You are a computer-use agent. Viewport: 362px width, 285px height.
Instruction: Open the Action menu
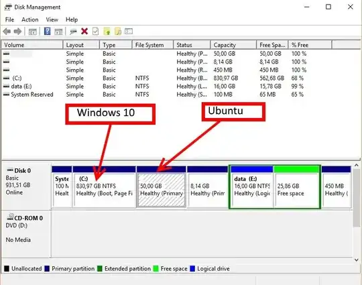(x=29, y=19)
